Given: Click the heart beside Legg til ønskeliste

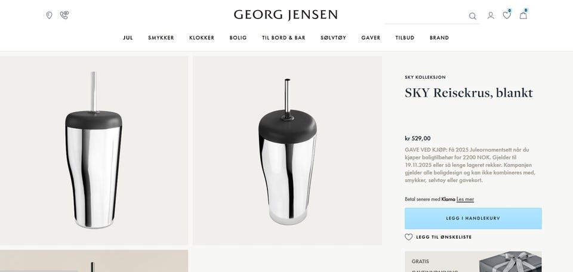Looking at the screenshot, I should [408, 237].
